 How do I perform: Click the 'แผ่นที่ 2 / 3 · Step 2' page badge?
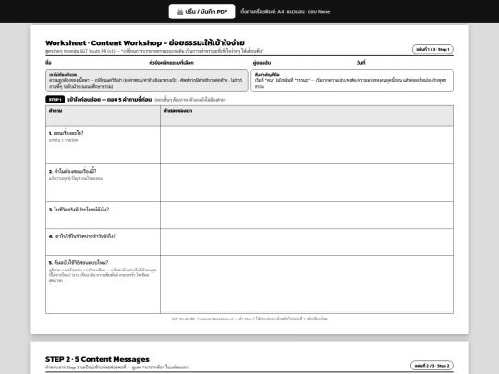[432, 366]
